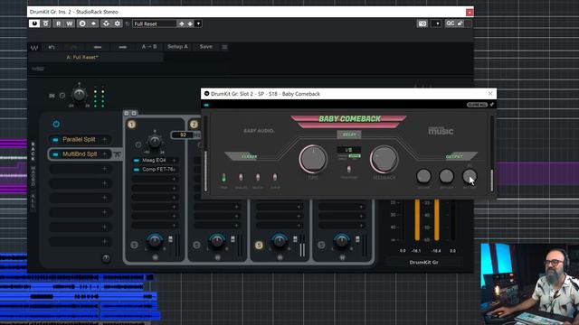Click the Read automation R button

58,23
